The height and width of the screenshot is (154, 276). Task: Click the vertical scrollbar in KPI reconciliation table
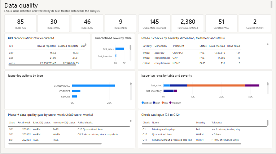tap(86, 45)
